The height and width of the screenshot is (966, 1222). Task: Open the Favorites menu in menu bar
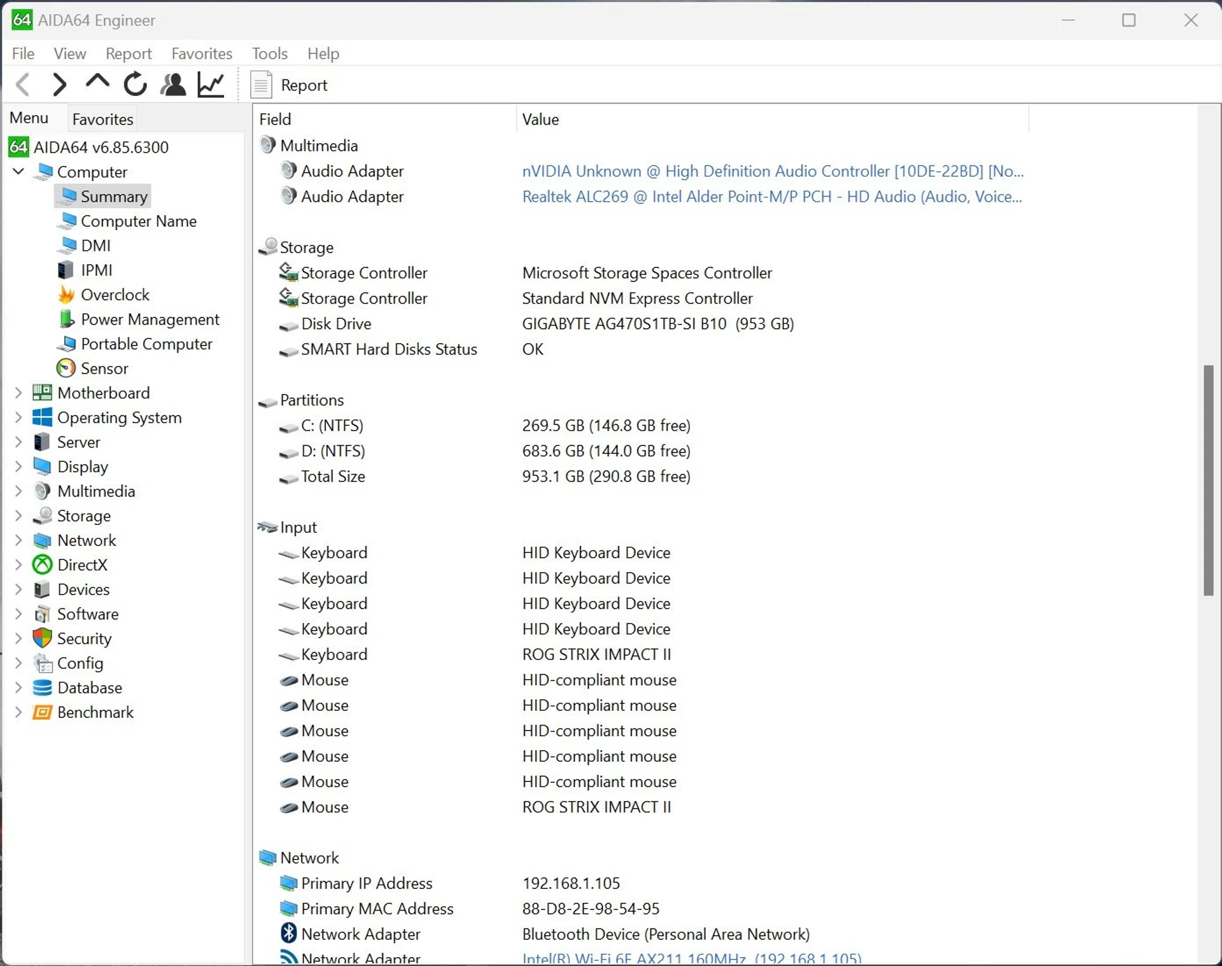coord(202,53)
